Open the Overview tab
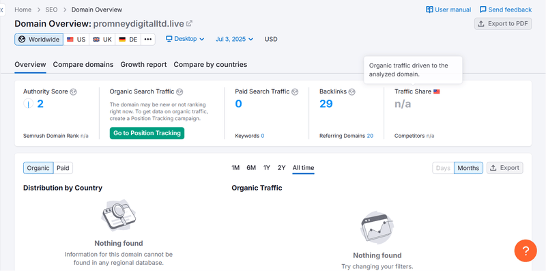 (x=30, y=64)
